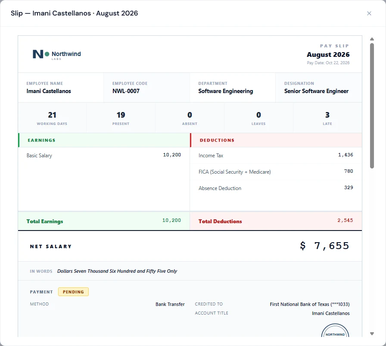This screenshot has height=346, width=386.
Task: Click employee code NWL-0007
Action: (x=126, y=91)
